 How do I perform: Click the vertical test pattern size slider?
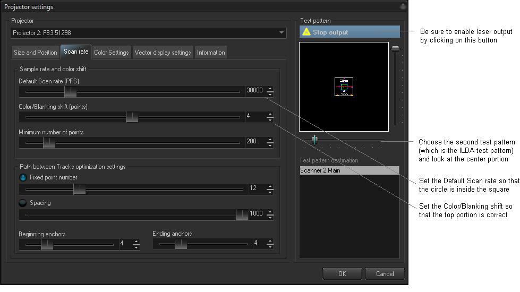395,49
